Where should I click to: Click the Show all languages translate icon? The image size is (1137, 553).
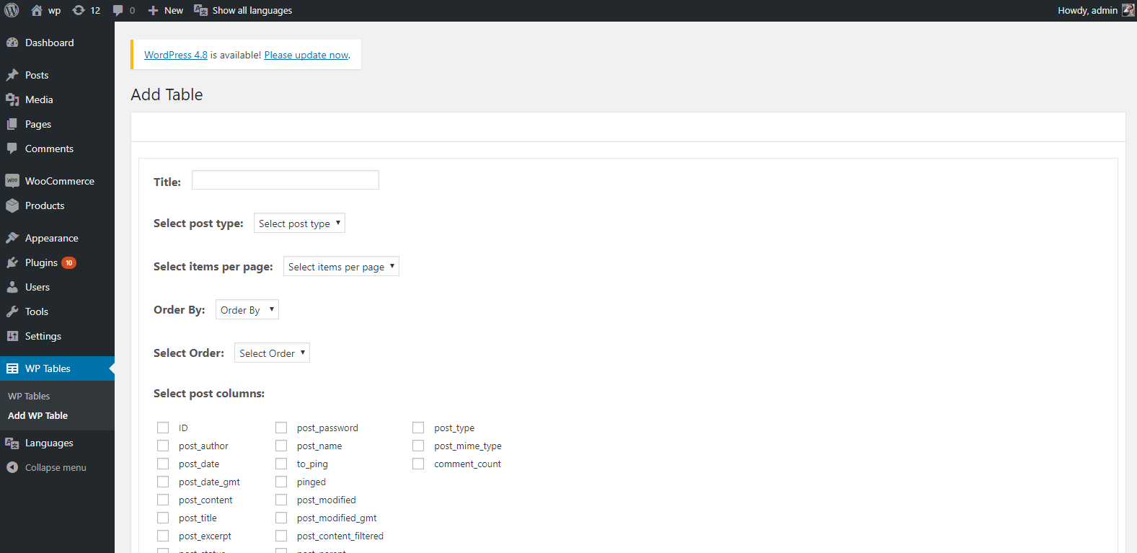200,10
